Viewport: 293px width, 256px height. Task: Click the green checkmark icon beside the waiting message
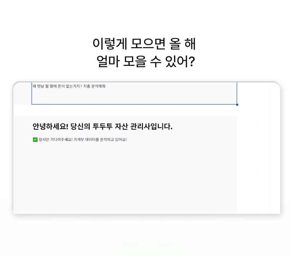[x=35, y=140]
